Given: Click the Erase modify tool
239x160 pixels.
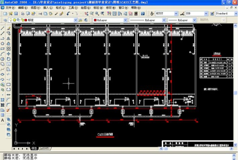Looking at the screenshot, I should tap(8, 28).
